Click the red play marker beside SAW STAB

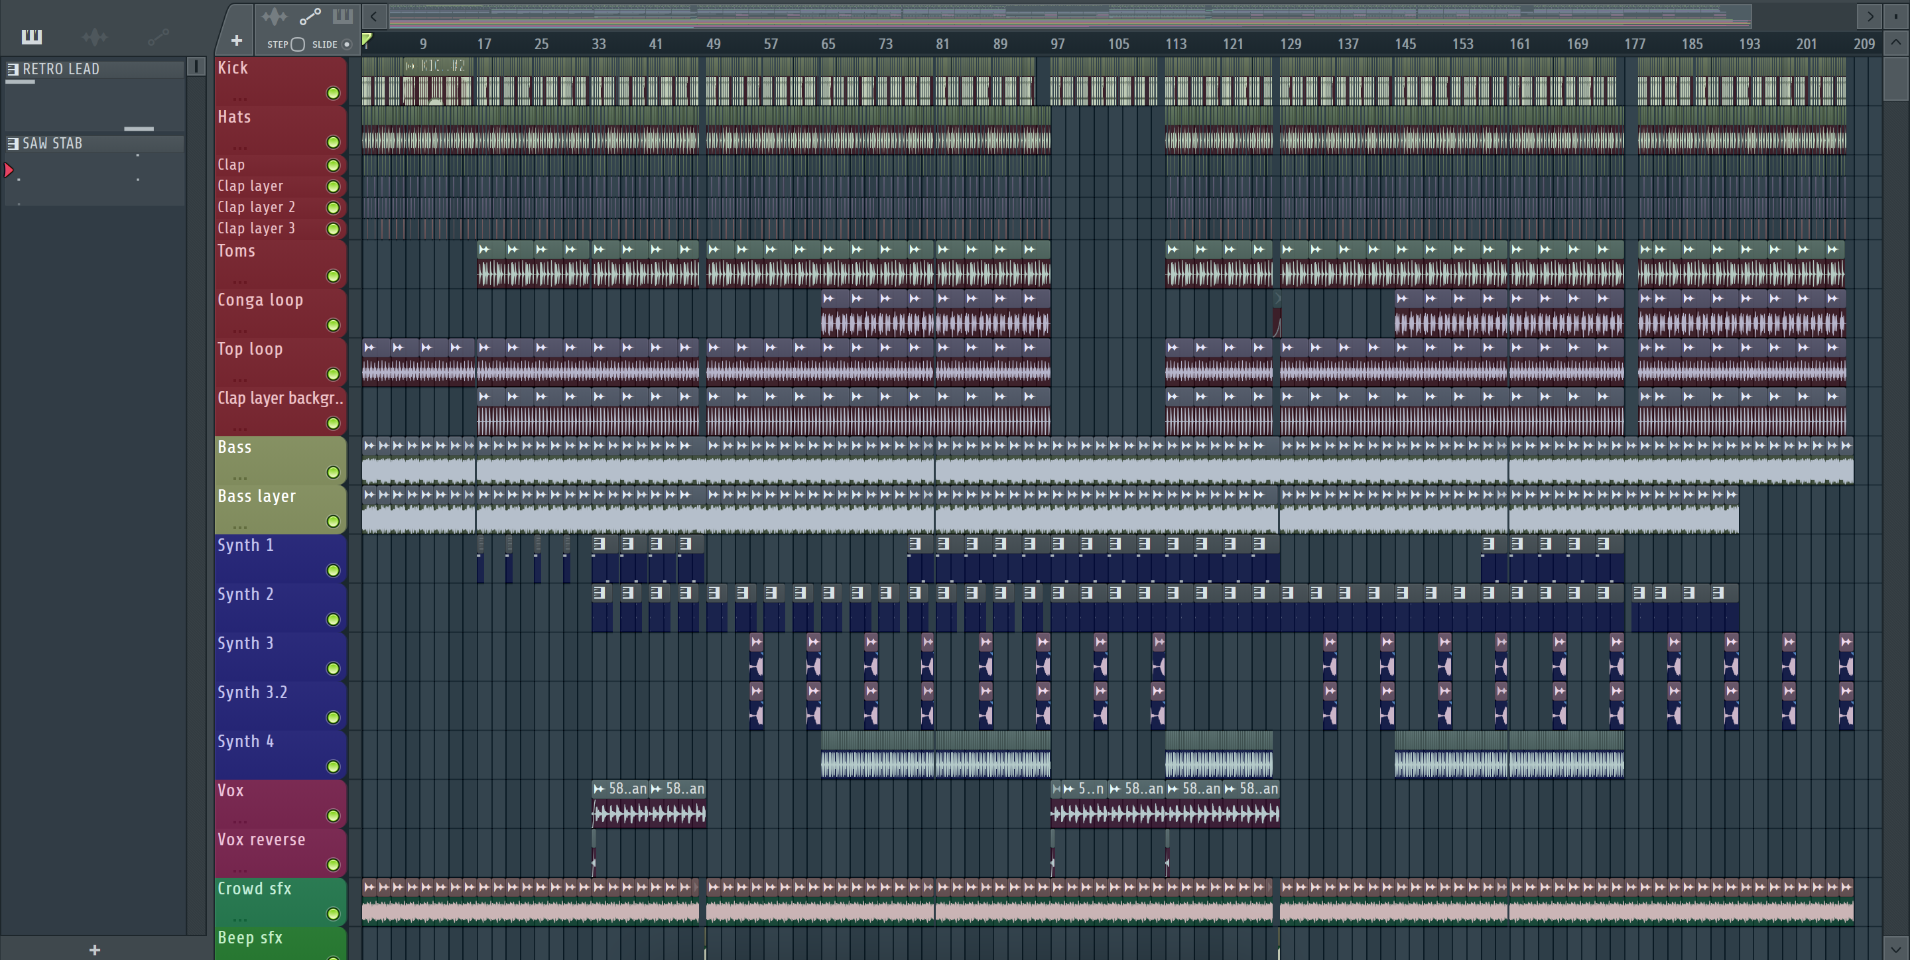(9, 170)
